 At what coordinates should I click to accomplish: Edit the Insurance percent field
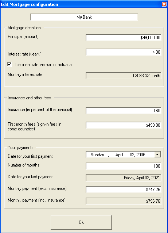tap(124, 111)
